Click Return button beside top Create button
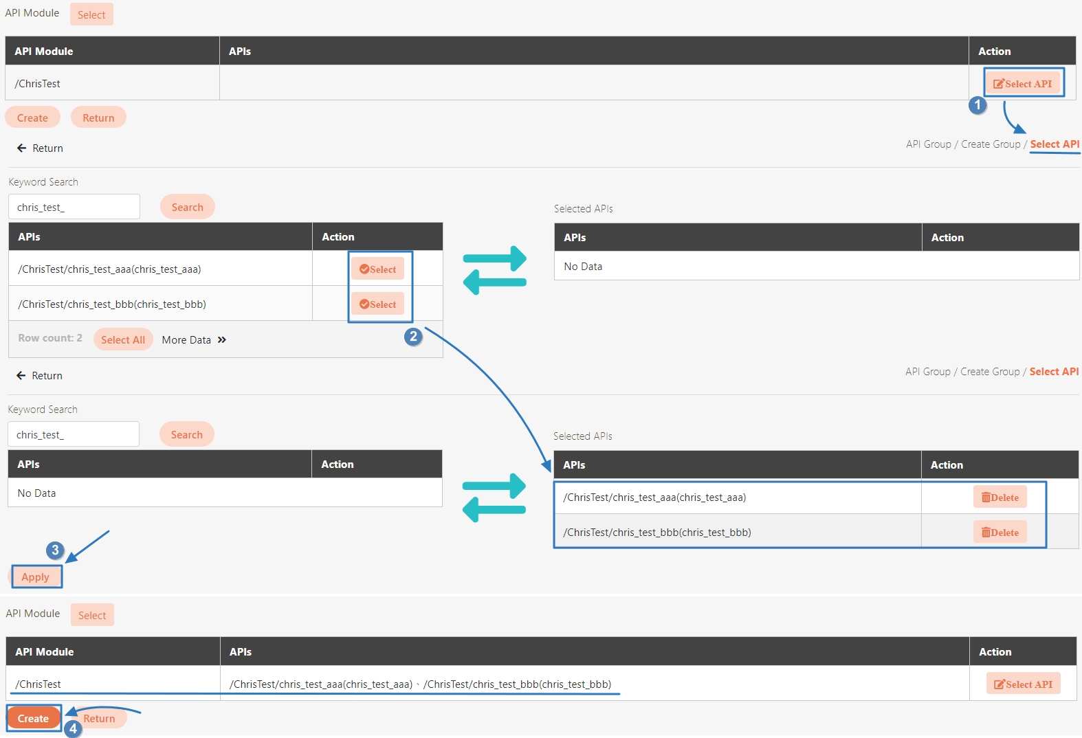The width and height of the screenshot is (1082, 738). pos(98,118)
